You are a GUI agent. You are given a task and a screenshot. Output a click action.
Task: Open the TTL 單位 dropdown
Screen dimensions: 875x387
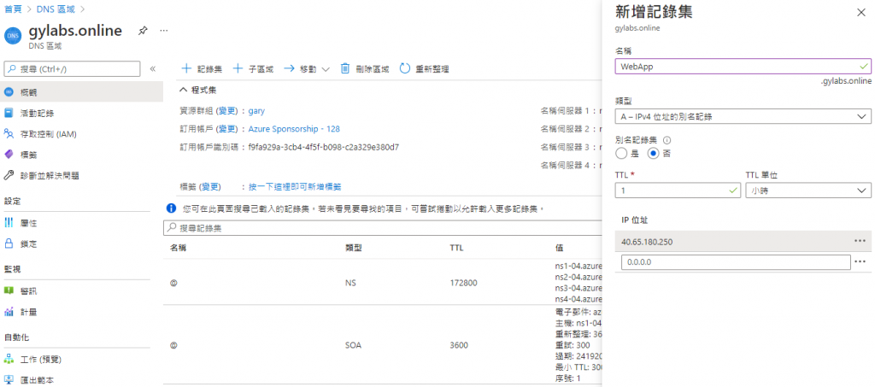pyautogui.click(x=808, y=191)
